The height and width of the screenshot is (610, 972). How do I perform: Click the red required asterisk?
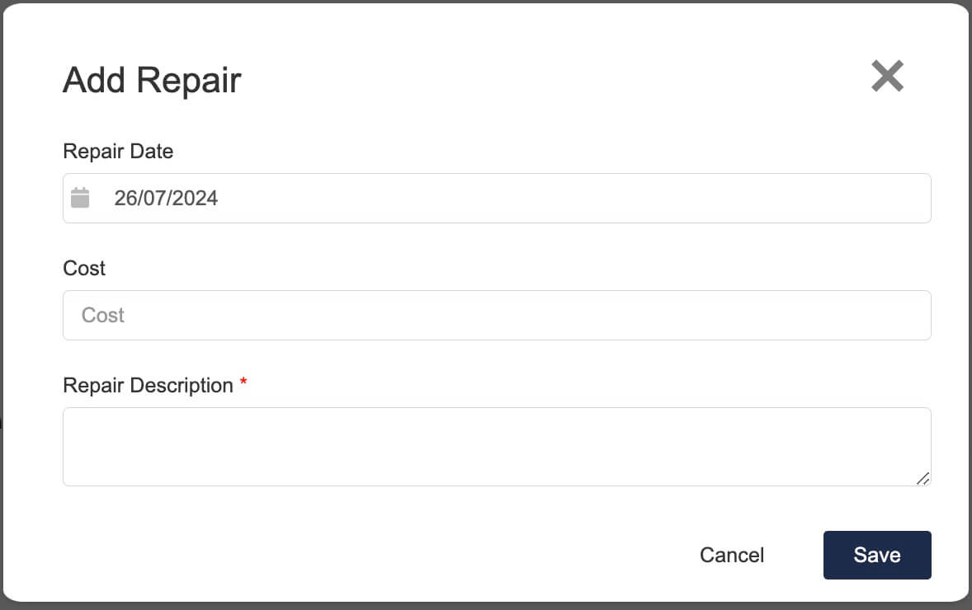243,382
